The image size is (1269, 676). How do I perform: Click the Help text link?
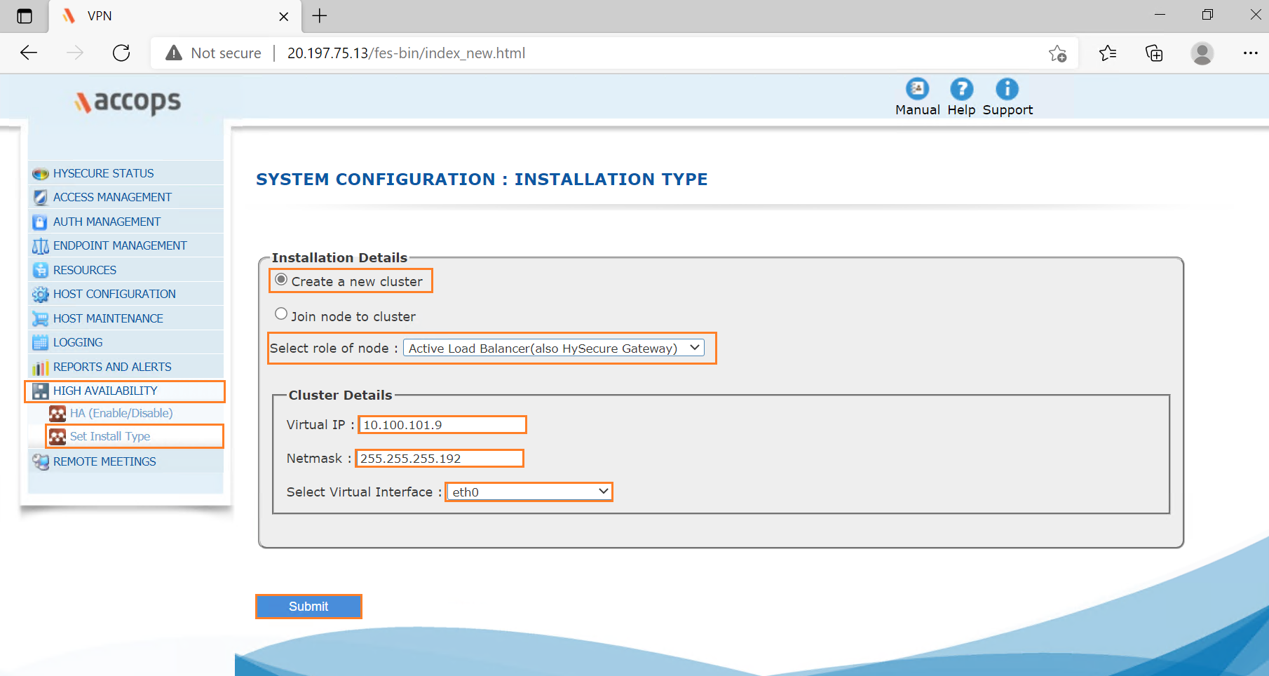pos(961,110)
